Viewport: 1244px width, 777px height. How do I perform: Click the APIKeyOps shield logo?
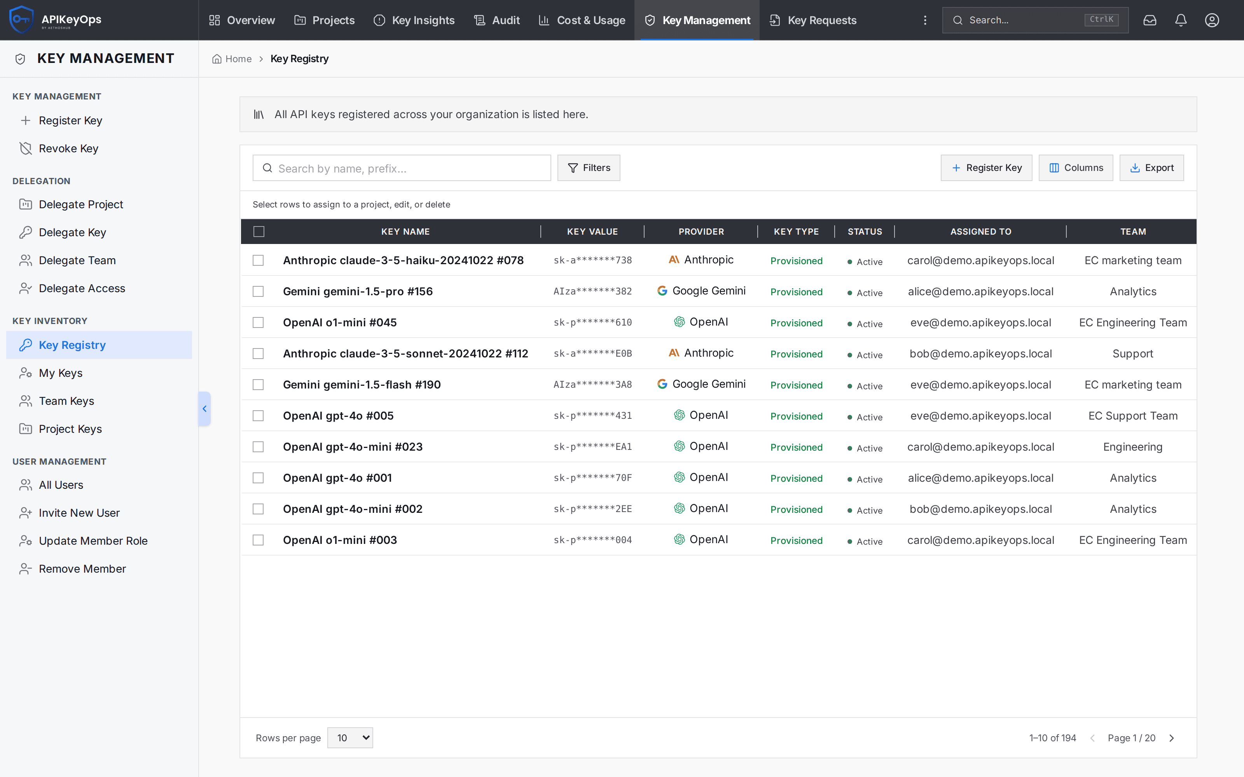[x=21, y=19]
